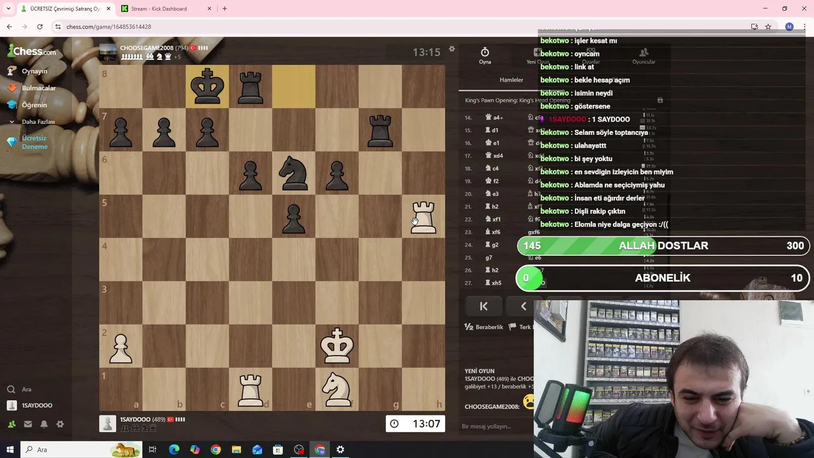Select the Hamleler sub-tab

[511, 80]
